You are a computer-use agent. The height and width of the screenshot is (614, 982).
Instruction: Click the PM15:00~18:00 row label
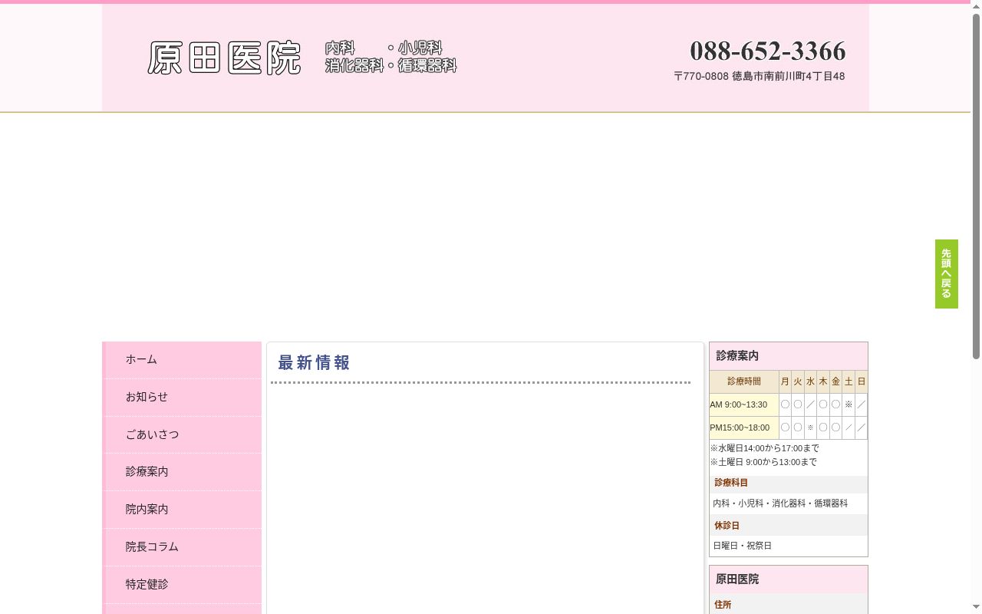pos(744,427)
